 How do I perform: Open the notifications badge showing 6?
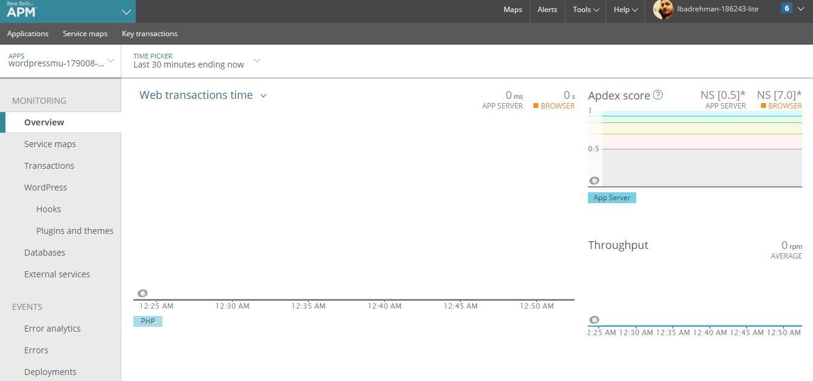click(x=786, y=8)
